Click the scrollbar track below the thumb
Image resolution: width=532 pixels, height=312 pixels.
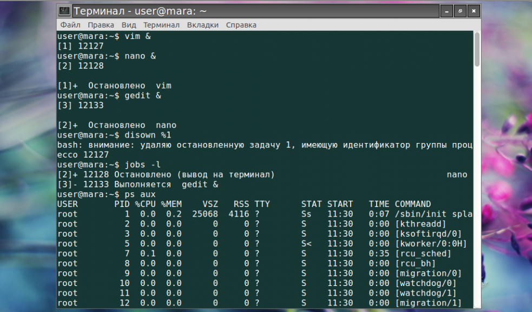click(x=477, y=187)
